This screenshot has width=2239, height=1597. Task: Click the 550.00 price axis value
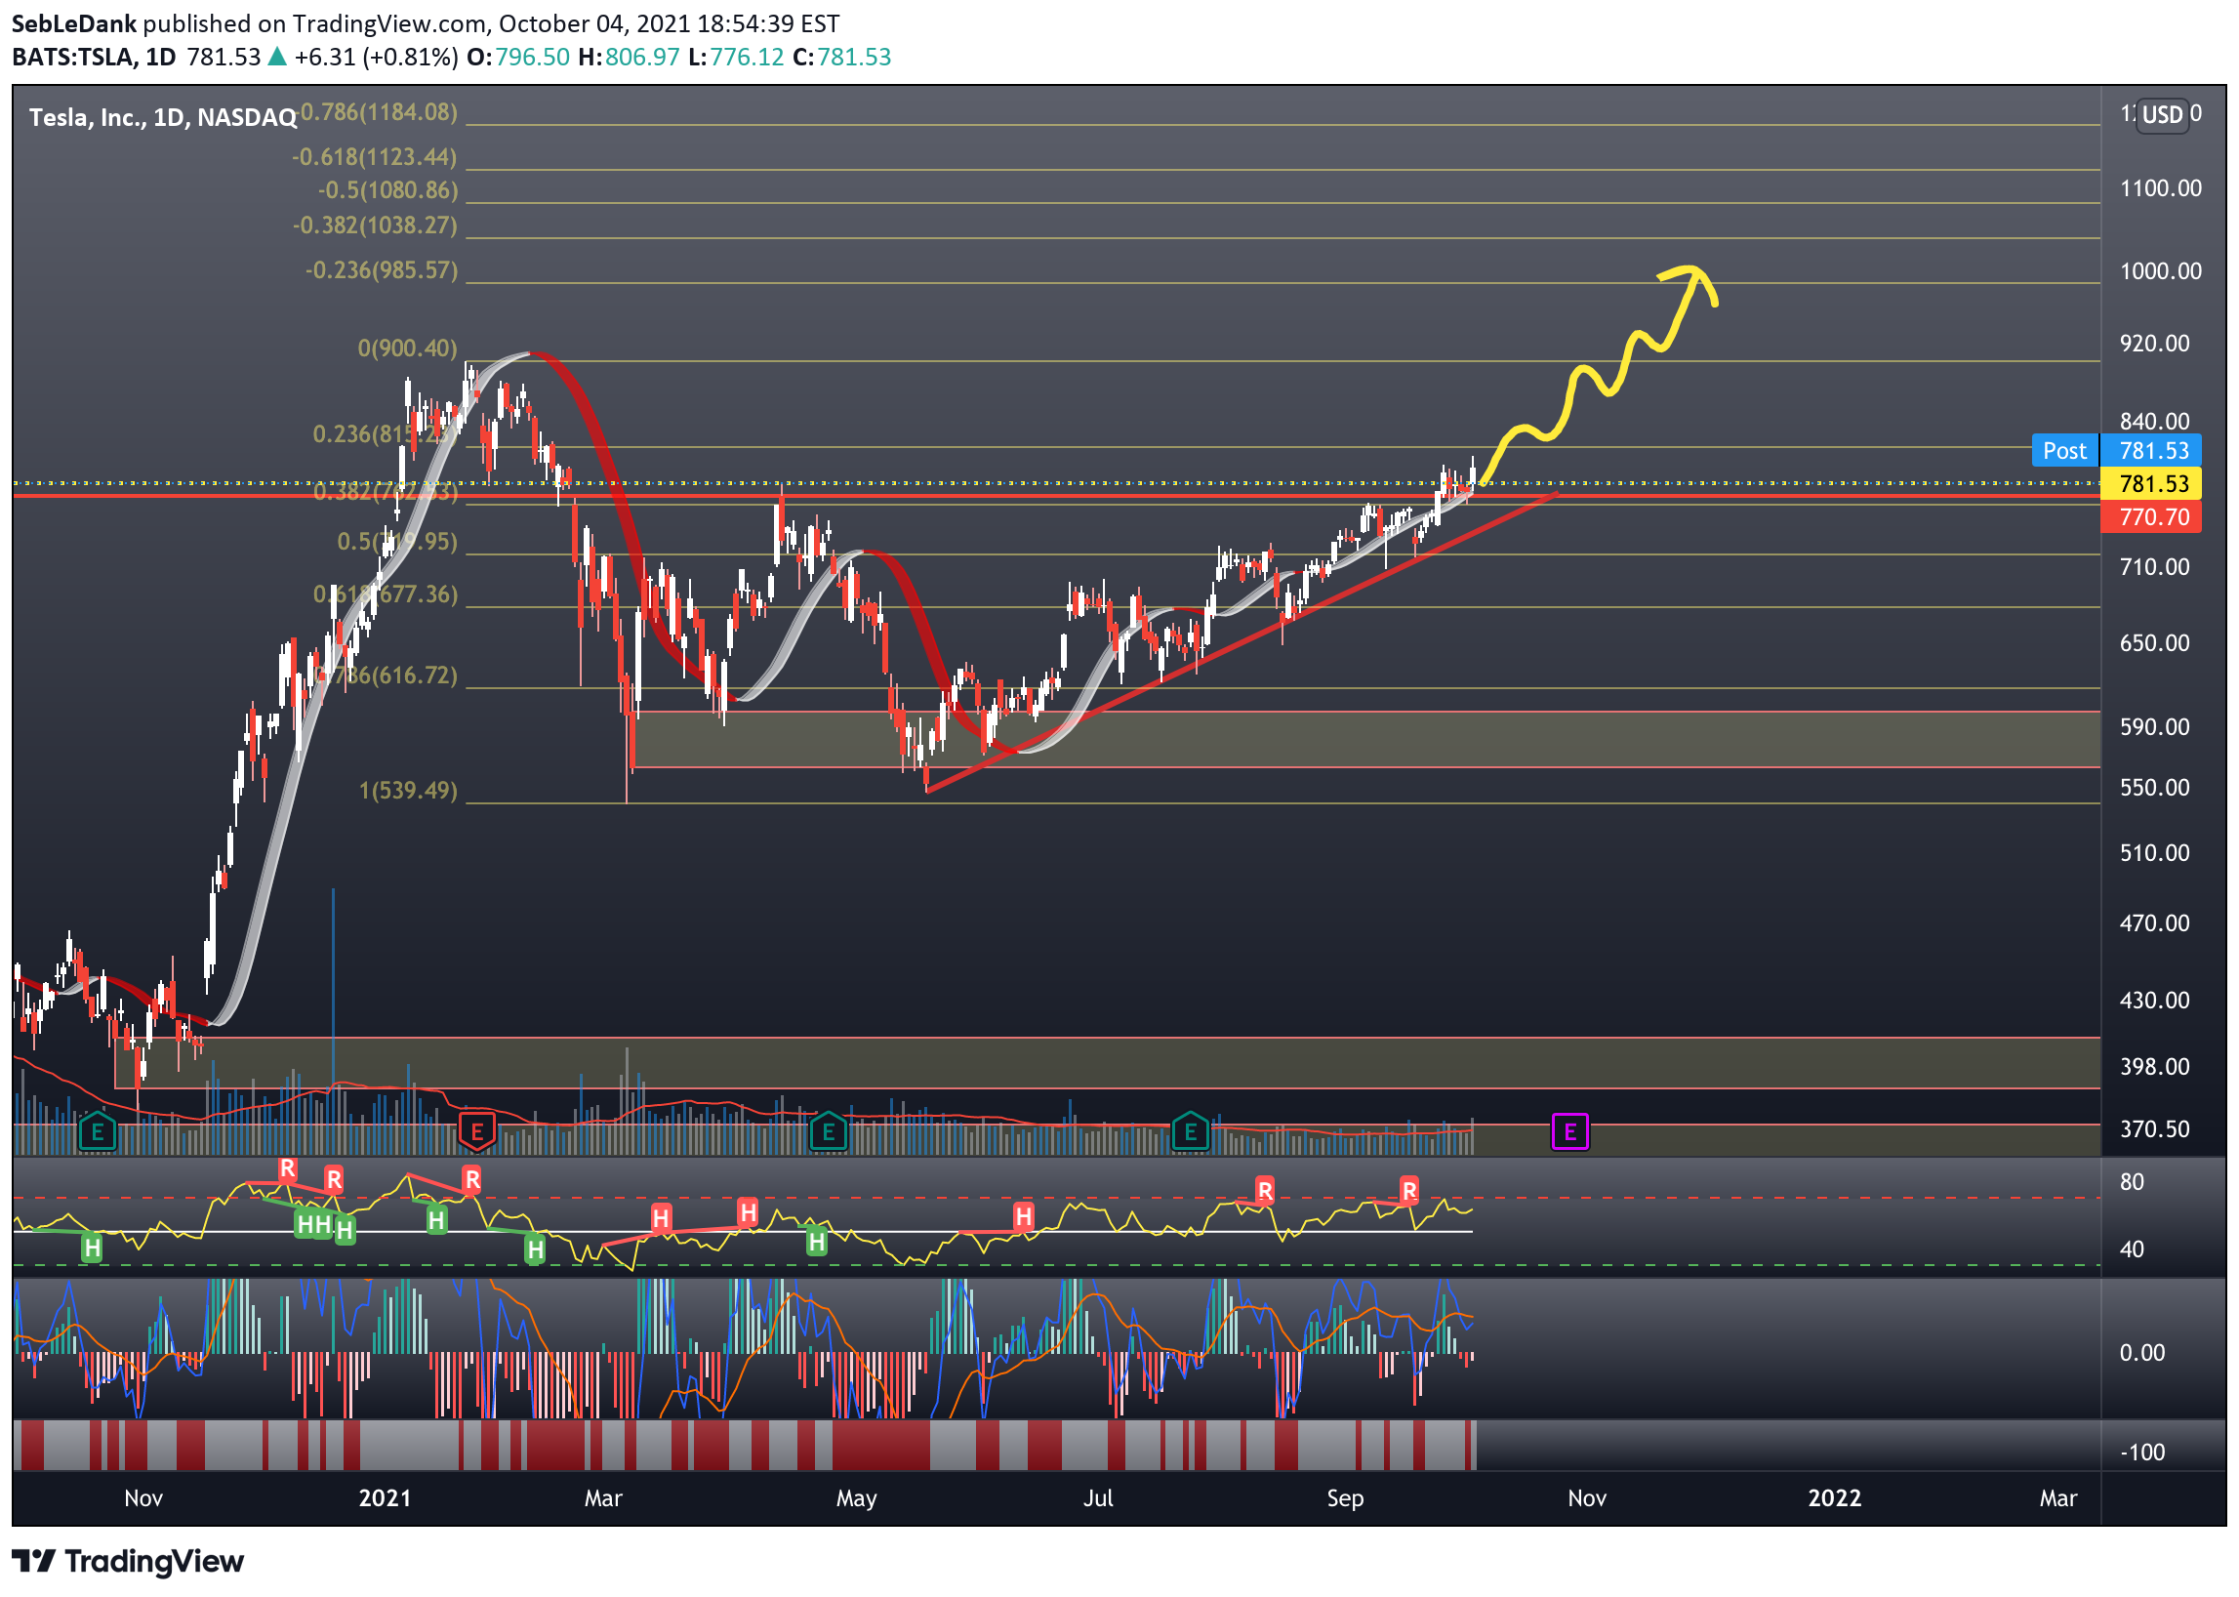tap(2154, 789)
